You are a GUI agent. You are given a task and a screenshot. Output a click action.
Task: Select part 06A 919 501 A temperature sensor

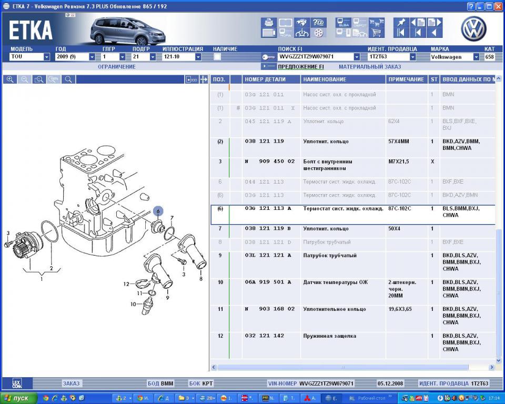click(353, 291)
